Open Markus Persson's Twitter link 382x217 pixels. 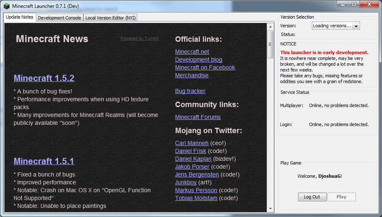[x=196, y=190]
